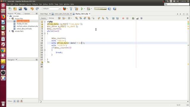Click the Redo toolbar icon
The image size is (190, 107).
coord(37,9)
